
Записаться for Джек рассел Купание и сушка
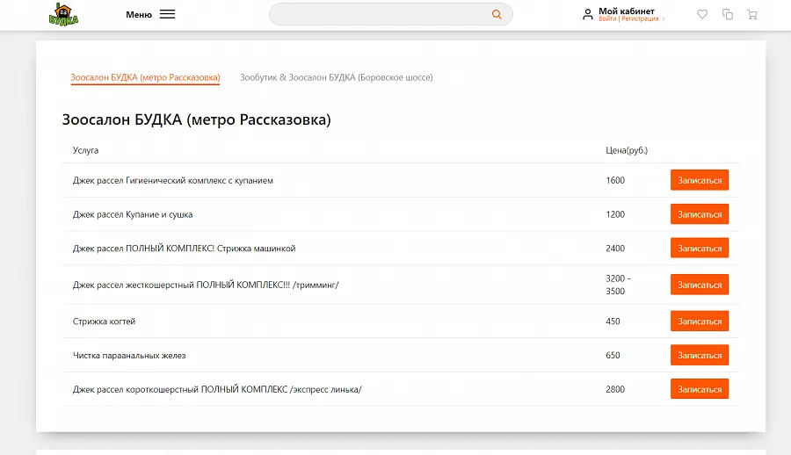coord(700,213)
